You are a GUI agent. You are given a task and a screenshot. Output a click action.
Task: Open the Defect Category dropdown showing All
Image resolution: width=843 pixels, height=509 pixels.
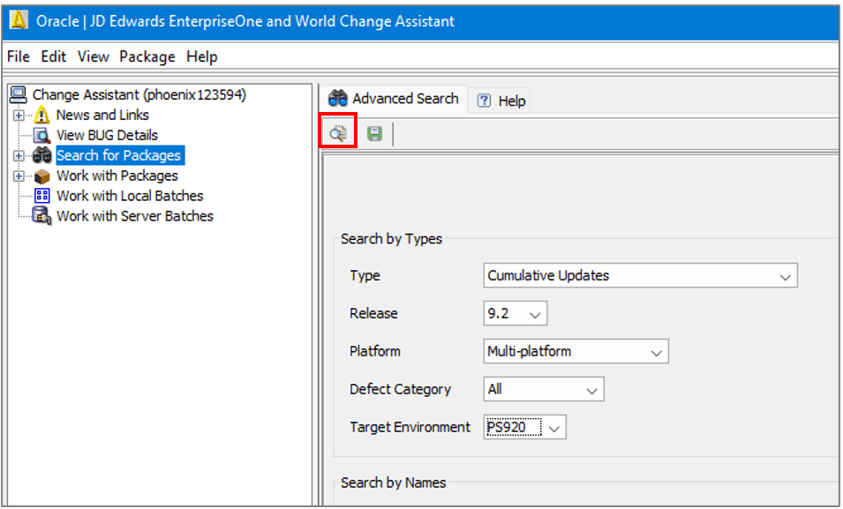pos(544,389)
